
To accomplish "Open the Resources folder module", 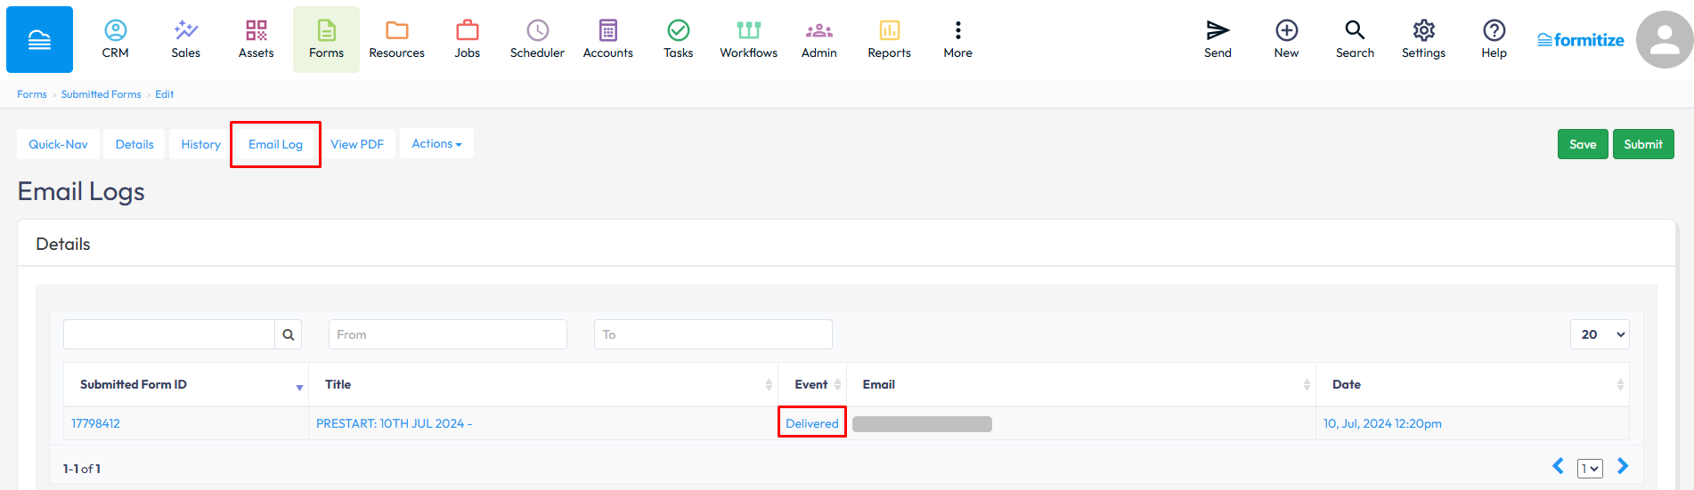I will (396, 40).
